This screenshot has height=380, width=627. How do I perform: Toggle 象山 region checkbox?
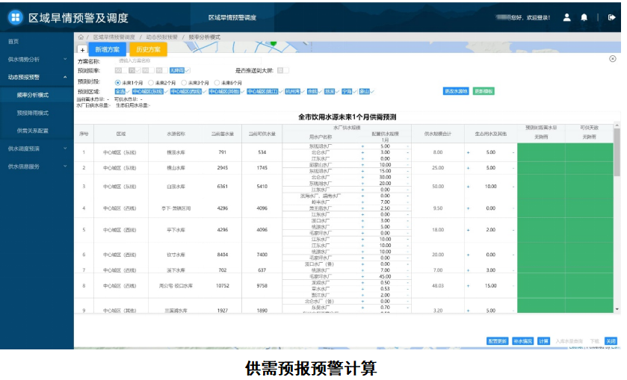(367, 92)
